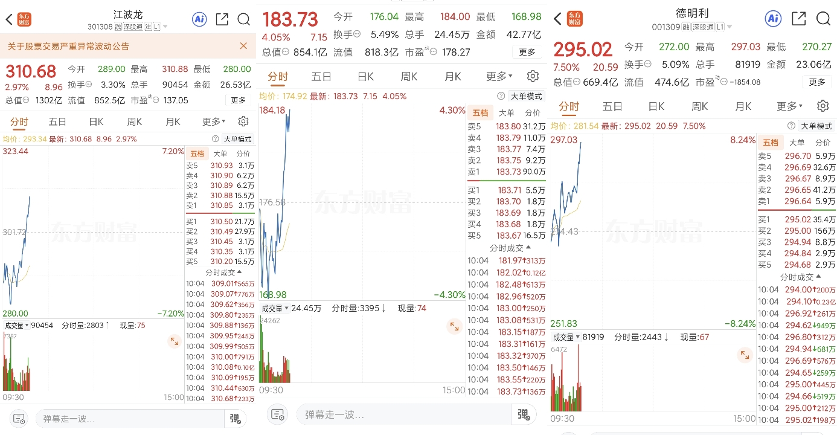Expand the volume chart in 江波龙 panel
837x435 pixels.
click(x=175, y=341)
